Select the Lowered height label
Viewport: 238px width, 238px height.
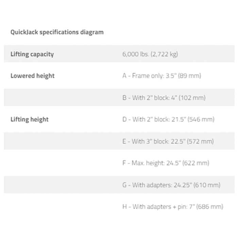click(x=33, y=76)
